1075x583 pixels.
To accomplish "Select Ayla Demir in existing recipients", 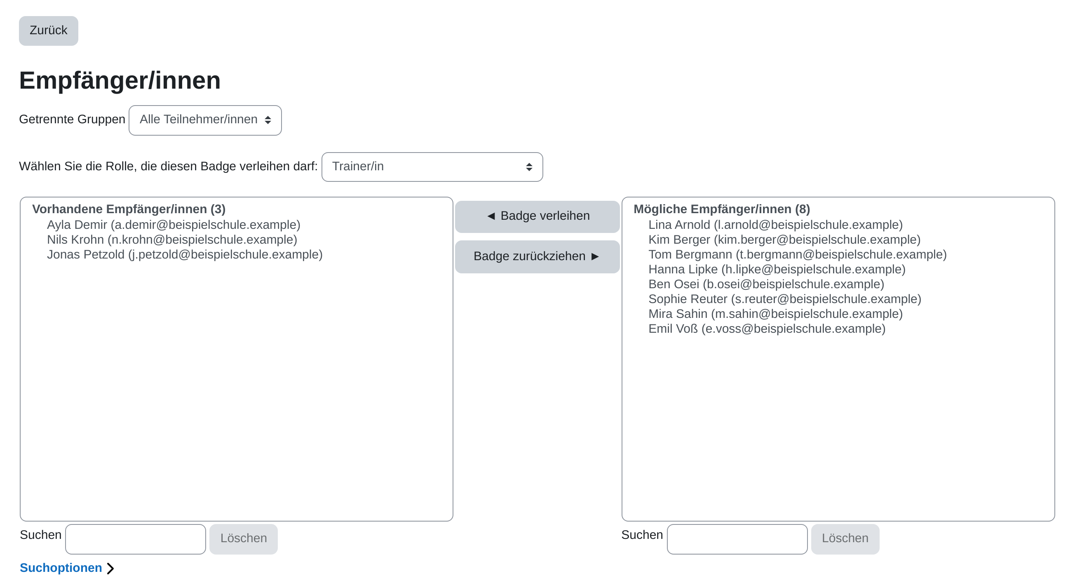I will (x=174, y=225).
